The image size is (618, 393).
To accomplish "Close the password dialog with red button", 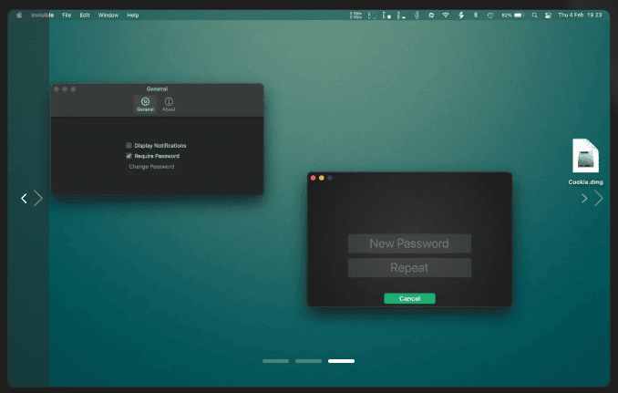I will pyautogui.click(x=313, y=178).
